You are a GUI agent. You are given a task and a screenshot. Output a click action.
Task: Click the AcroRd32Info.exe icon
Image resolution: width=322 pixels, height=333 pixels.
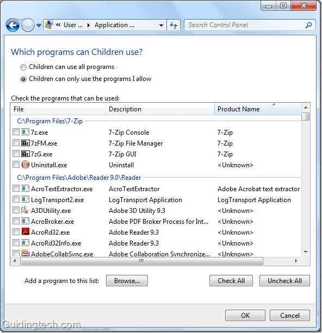coord(25,242)
